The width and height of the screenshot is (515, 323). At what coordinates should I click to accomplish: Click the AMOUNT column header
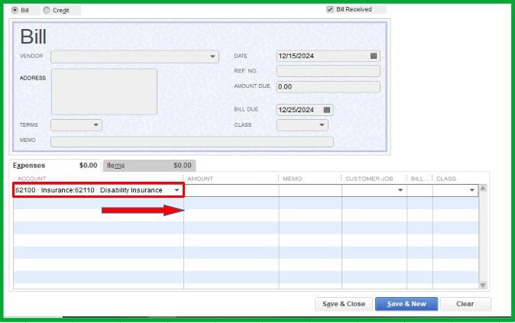200,179
